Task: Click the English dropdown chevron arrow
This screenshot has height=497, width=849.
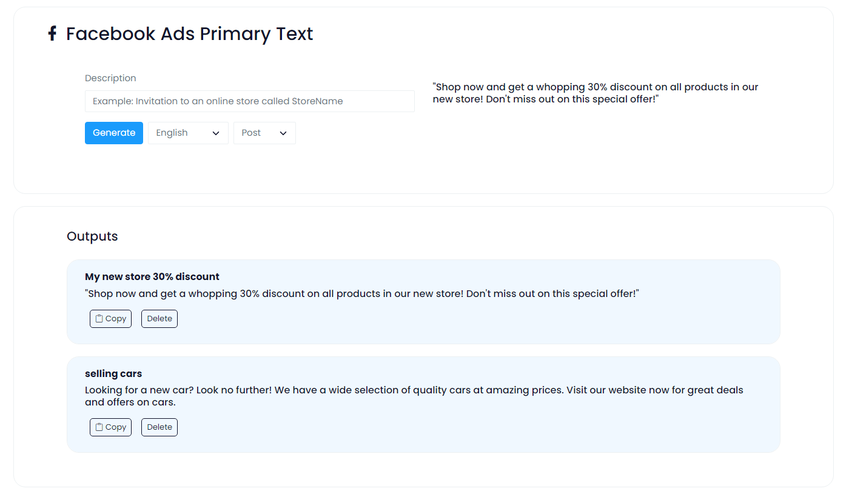Action: click(216, 133)
